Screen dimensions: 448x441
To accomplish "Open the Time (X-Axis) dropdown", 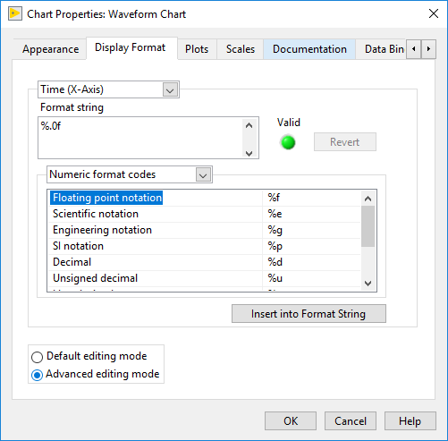I will pyautogui.click(x=108, y=89).
